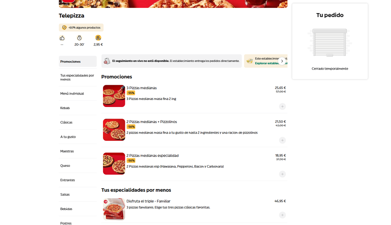Image resolution: width=391 pixels, height=225 pixels.
Task: Add 2 Pizzas medianas + Pizzolinos to order
Action: click(283, 140)
